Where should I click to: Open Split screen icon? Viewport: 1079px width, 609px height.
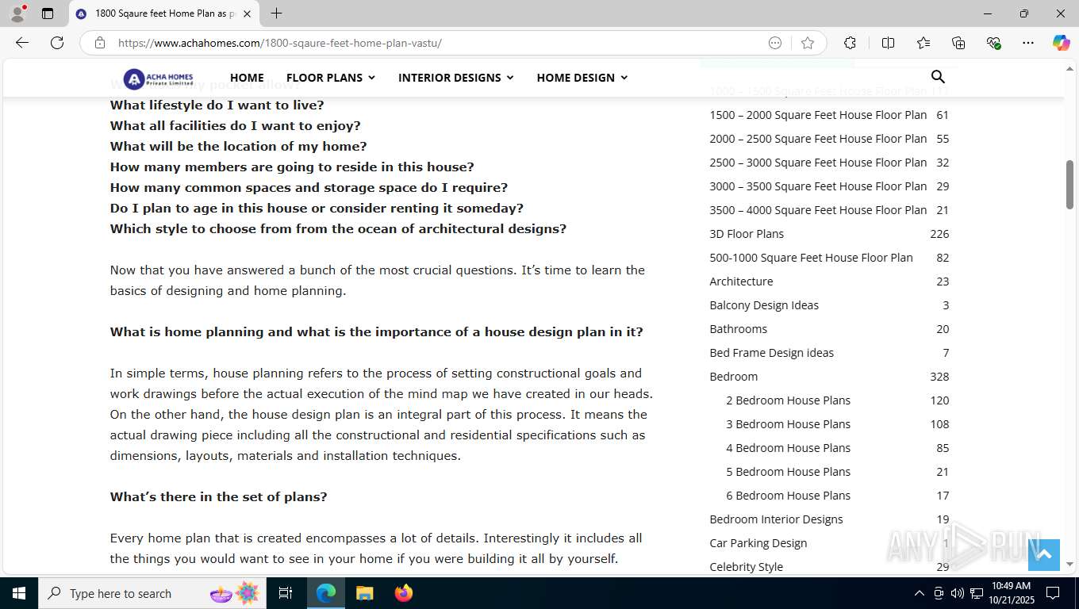[x=888, y=43]
